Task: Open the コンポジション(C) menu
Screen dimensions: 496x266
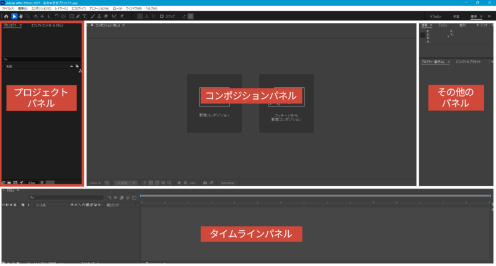Action: tap(41, 9)
